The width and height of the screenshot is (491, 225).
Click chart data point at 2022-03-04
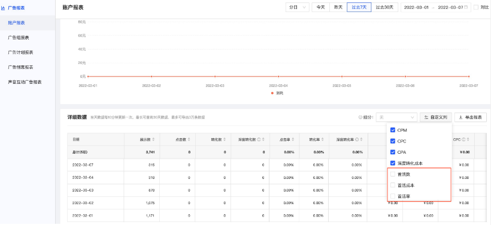[x=278, y=77]
